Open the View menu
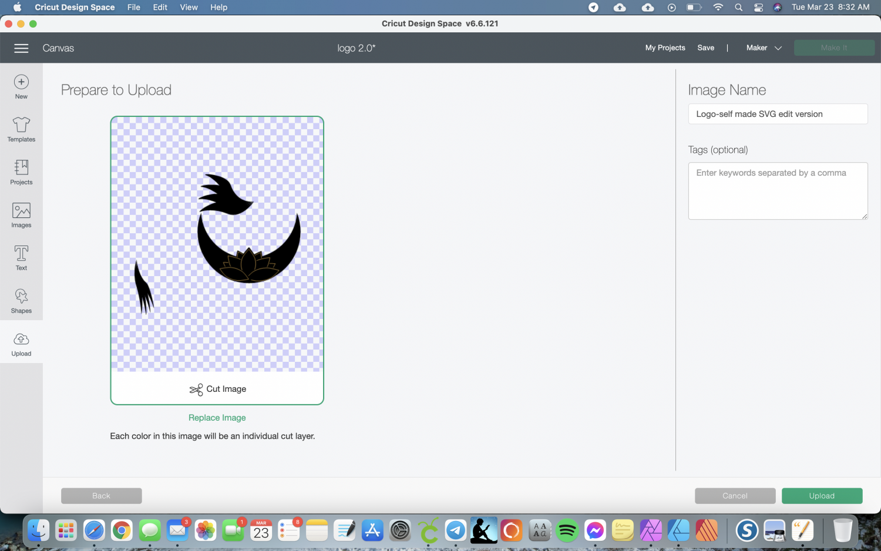 189,7
